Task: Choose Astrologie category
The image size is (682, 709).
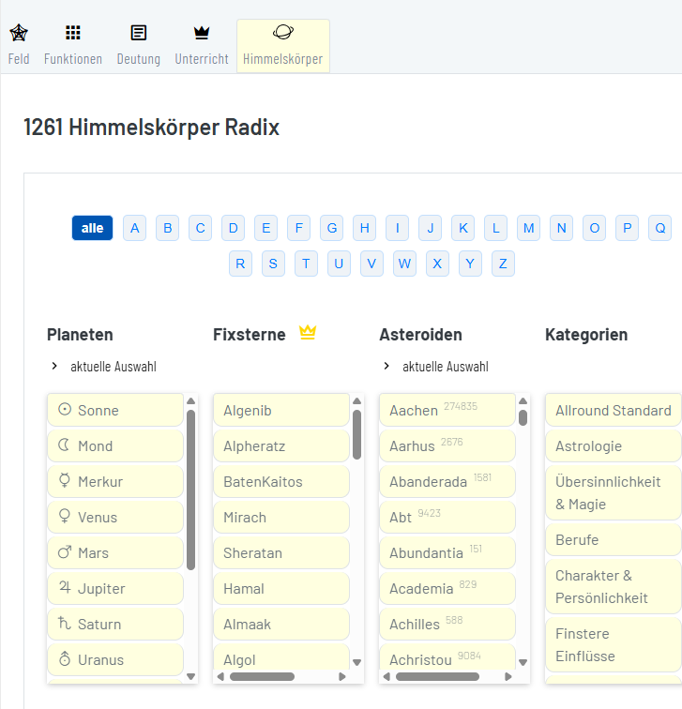Action: click(x=614, y=445)
